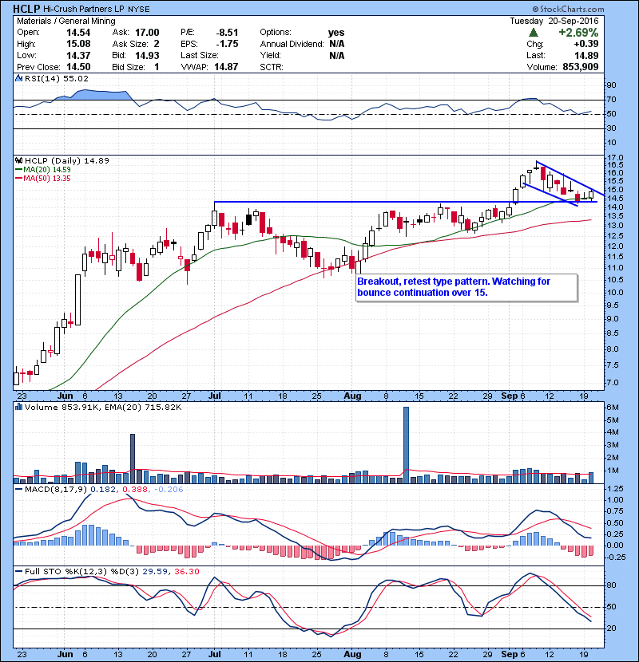Click the Full STO legend line marker
639x662 pixels.
[19, 571]
